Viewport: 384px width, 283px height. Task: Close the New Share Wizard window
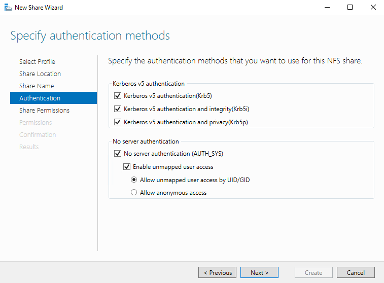click(x=373, y=7)
